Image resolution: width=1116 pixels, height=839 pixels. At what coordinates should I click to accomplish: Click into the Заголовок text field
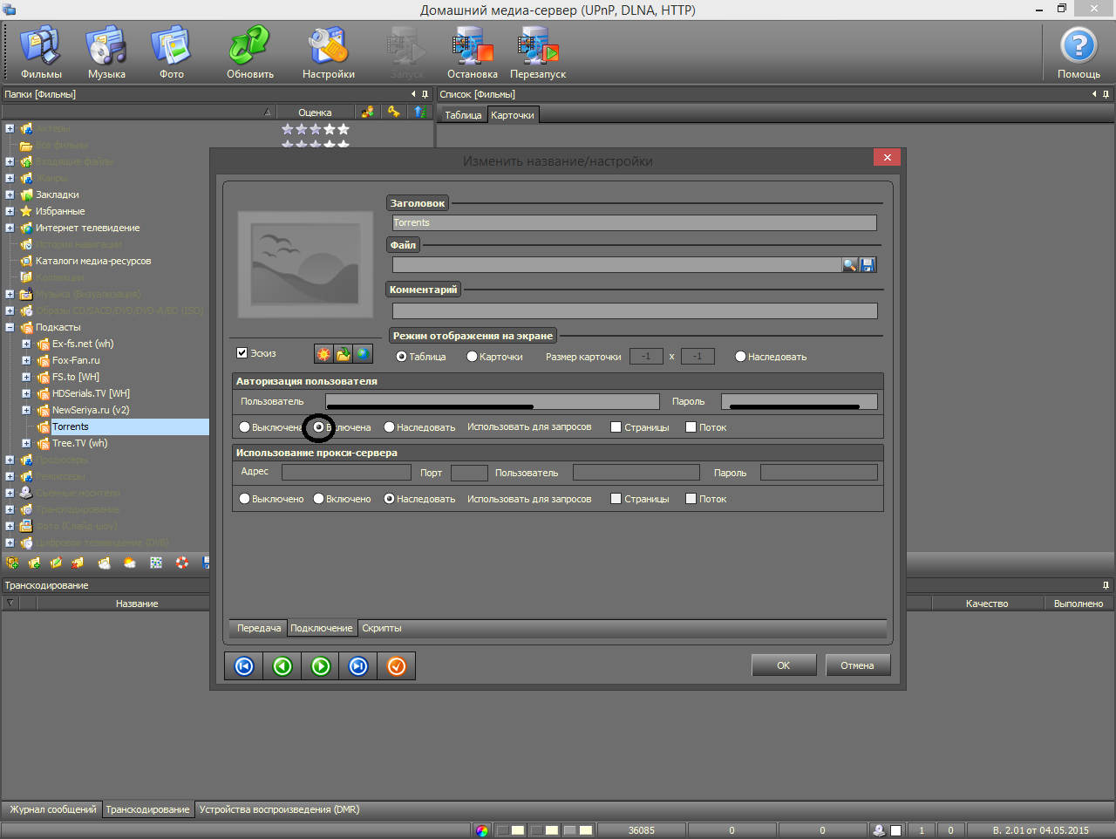point(634,223)
